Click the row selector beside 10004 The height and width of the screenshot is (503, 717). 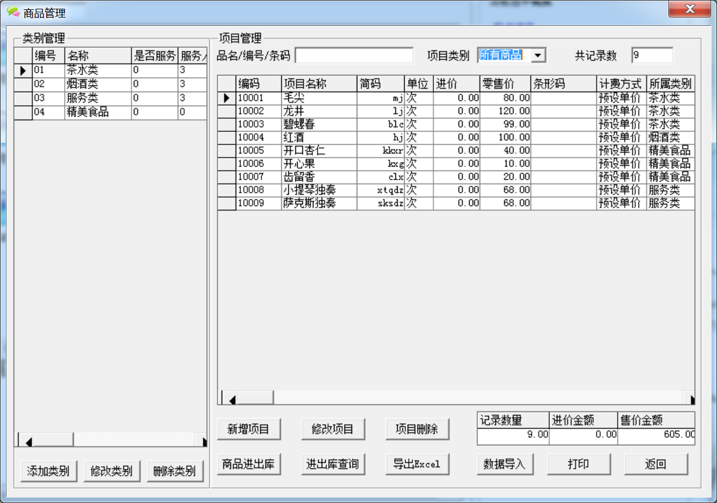227,137
